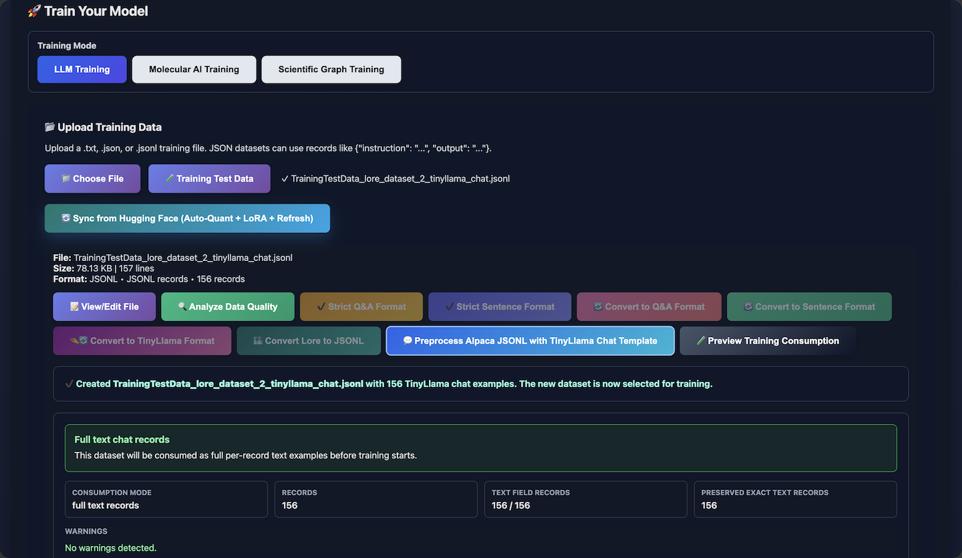This screenshot has height=558, width=962.
Task: Click the "Size: 78.13 KB | 157 lines" text
Action: click(104, 268)
